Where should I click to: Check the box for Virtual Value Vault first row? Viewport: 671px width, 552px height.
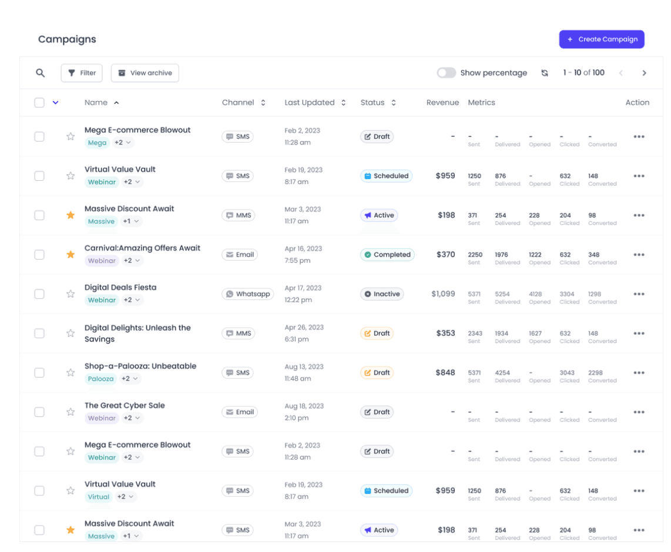pyautogui.click(x=39, y=176)
